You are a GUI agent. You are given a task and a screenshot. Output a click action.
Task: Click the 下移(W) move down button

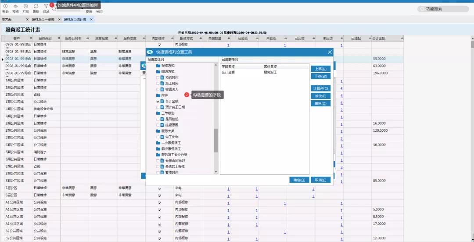click(320, 76)
